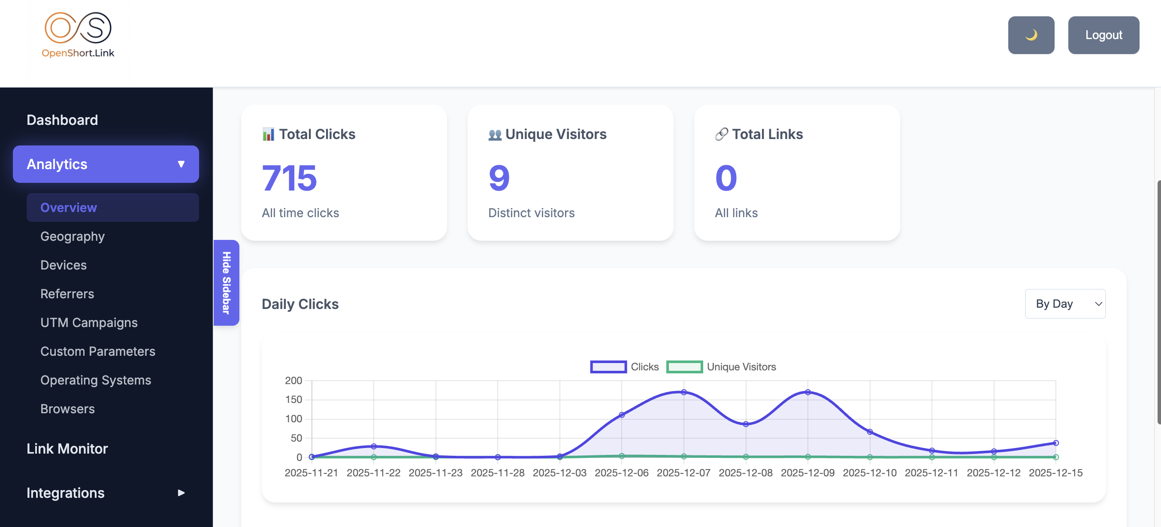Viewport: 1161px width, 527px height.
Task: View UTM Campaigns analytics
Action: 89,322
